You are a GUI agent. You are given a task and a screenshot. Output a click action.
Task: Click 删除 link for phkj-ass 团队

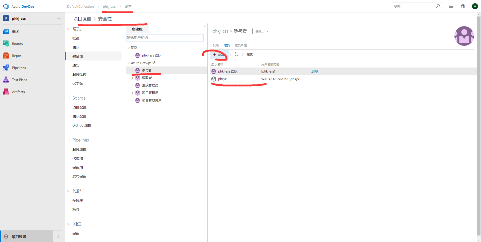[x=314, y=71]
